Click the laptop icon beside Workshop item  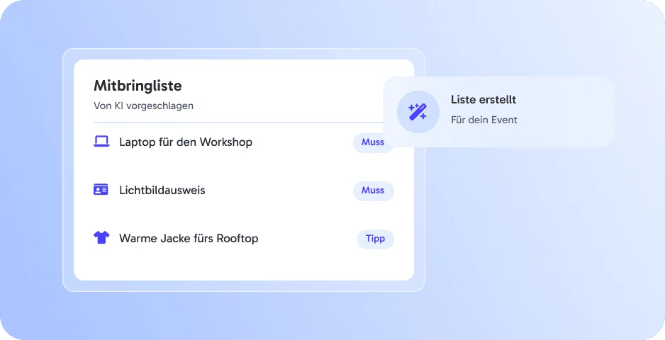101,141
